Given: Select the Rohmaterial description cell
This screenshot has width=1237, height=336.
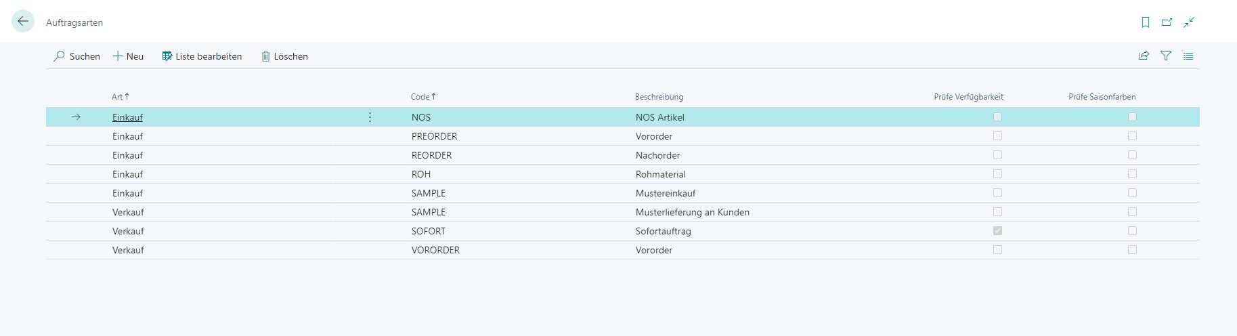Looking at the screenshot, I should 660,174.
